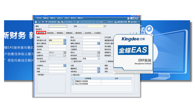Open 辅助属性设置 from the toolbar
Screen dimensions: 194x110
tap(121, 22)
